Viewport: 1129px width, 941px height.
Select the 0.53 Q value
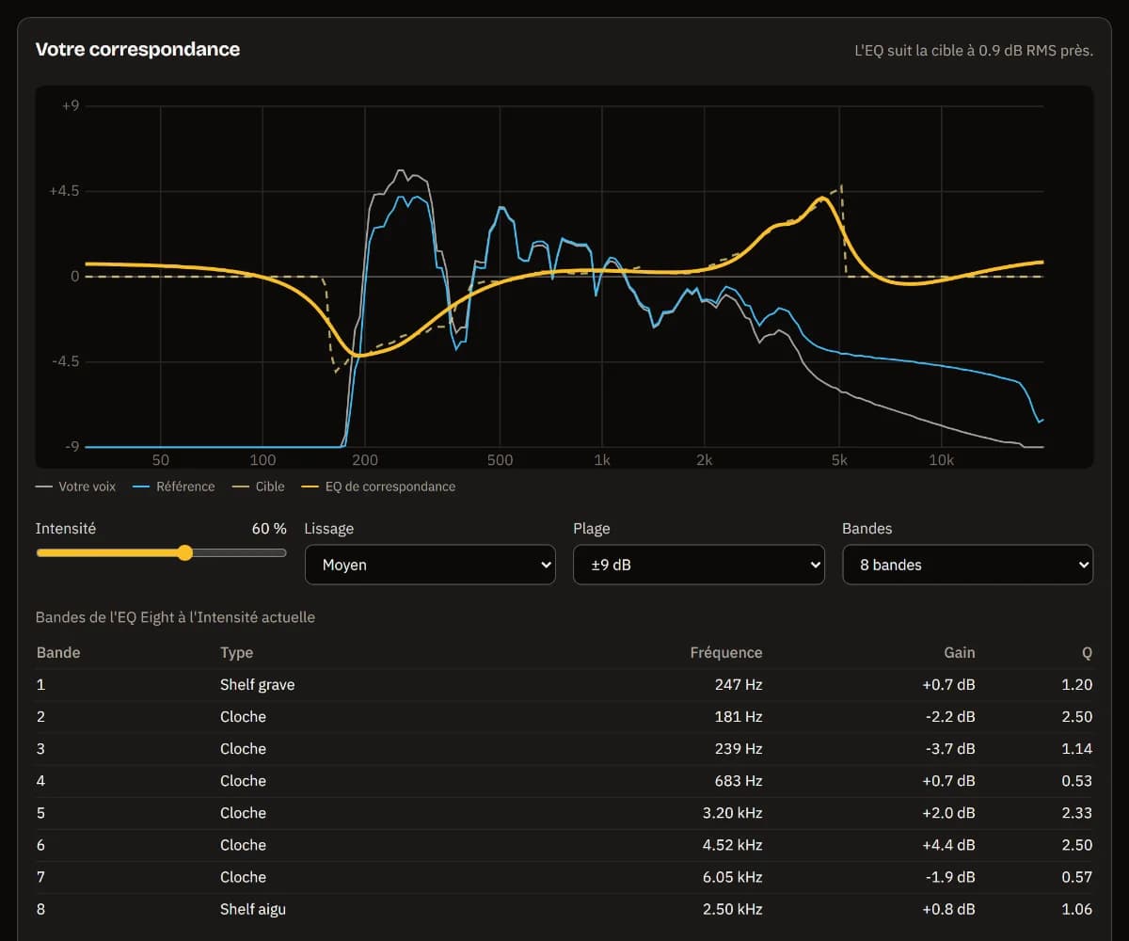(1077, 780)
